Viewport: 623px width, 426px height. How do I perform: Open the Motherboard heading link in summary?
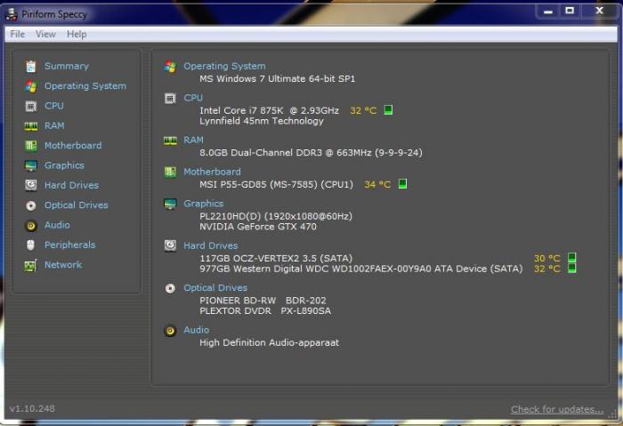pyautogui.click(x=212, y=172)
